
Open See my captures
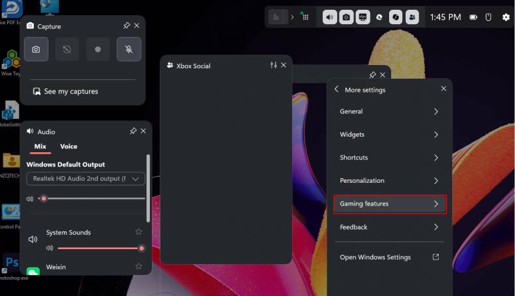pos(66,92)
